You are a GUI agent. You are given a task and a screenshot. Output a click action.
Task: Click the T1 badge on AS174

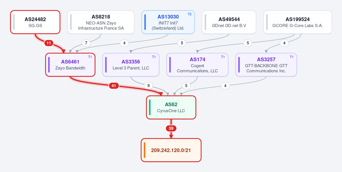point(223,57)
